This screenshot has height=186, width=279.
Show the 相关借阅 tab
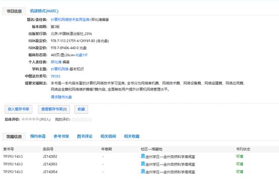[x=108, y=136]
